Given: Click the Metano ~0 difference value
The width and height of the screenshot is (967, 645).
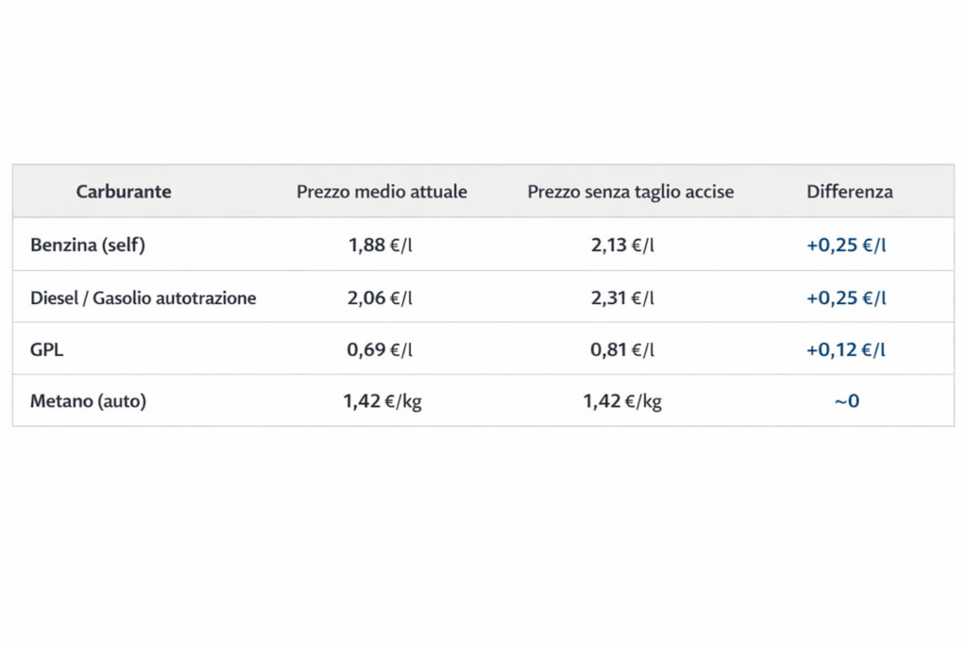Looking at the screenshot, I should point(846,401).
